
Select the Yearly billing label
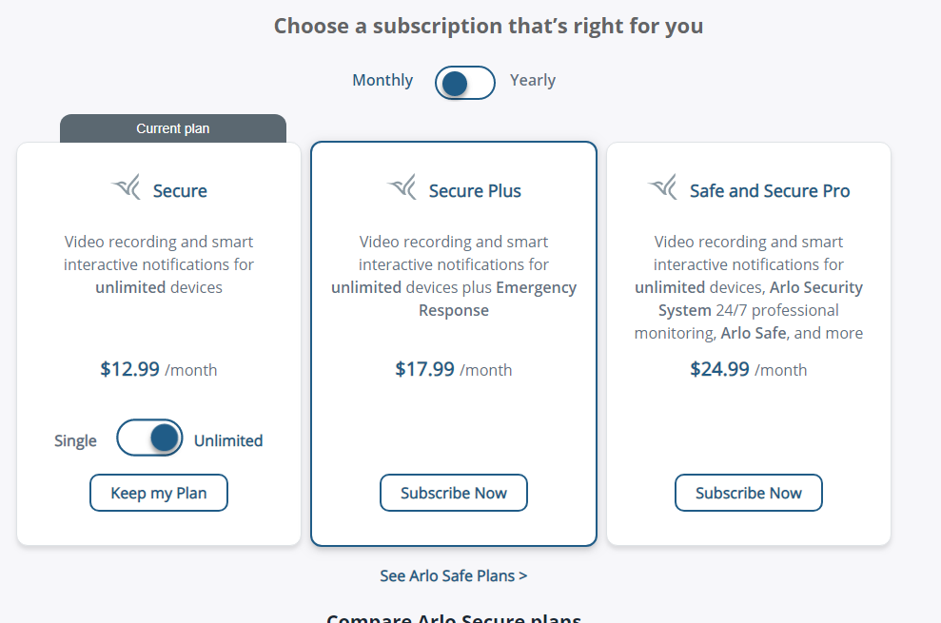tap(533, 81)
